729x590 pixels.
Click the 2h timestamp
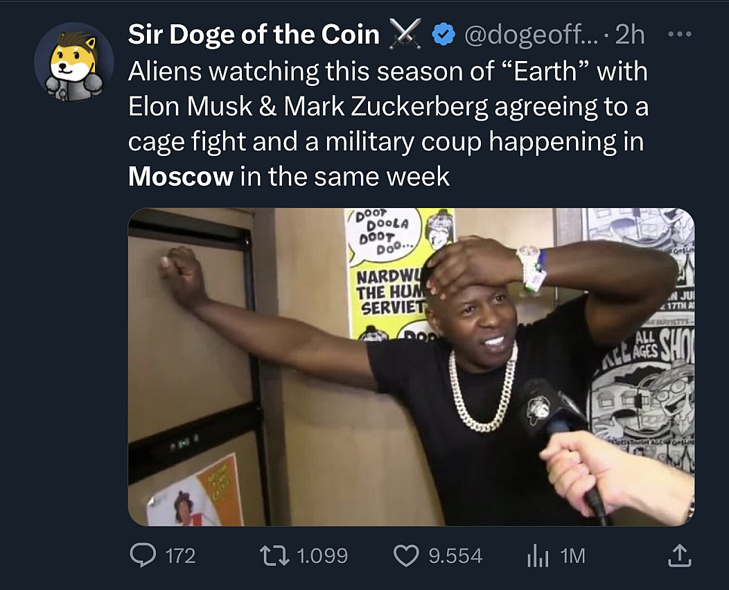(629, 35)
